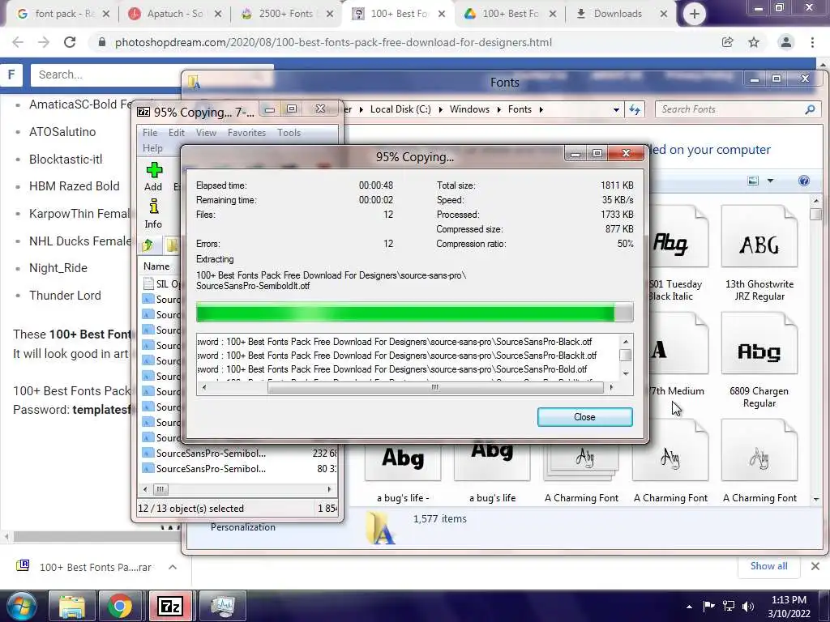This screenshot has height=622, width=830.
Task: Expand breadcrumb arrow after Windows
Action: pos(499,109)
